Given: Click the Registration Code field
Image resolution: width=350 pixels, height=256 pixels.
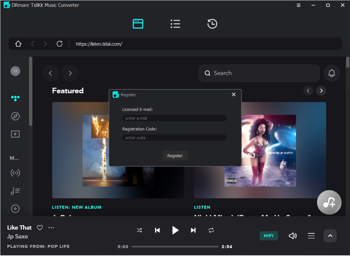Looking at the screenshot, I should coord(174,138).
